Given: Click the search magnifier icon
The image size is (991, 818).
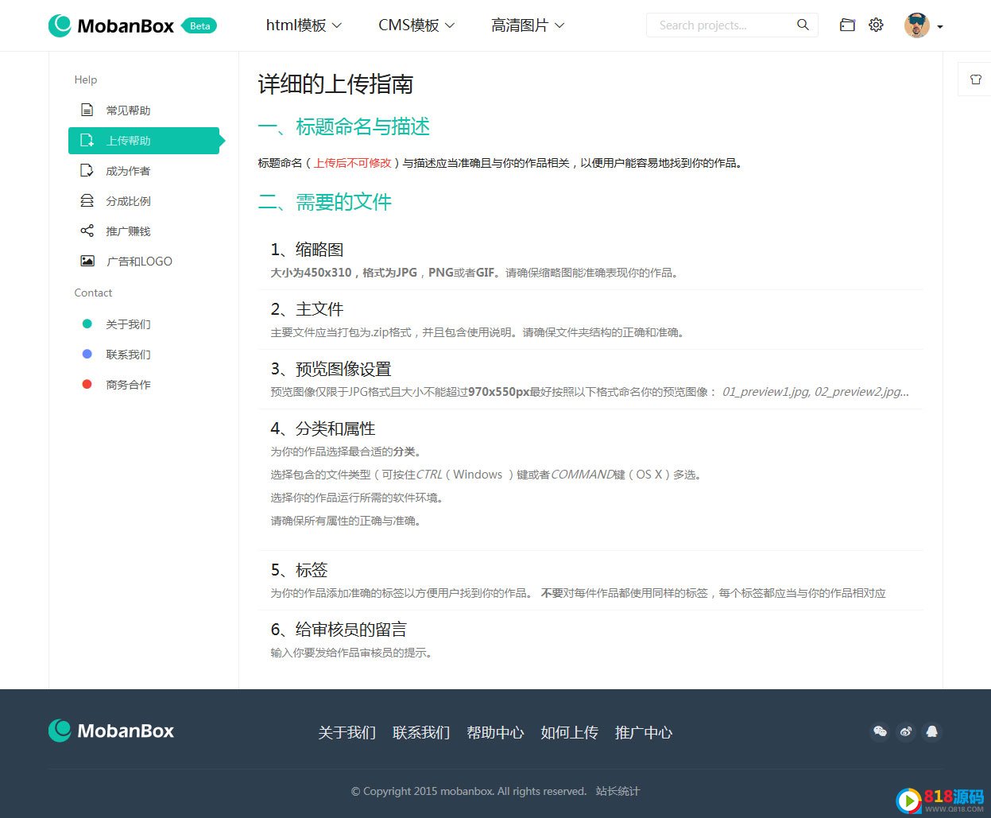Looking at the screenshot, I should point(803,25).
